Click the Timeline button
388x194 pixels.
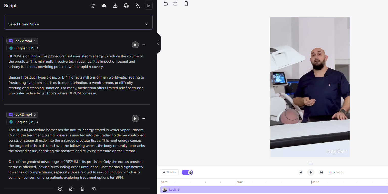[169, 172]
